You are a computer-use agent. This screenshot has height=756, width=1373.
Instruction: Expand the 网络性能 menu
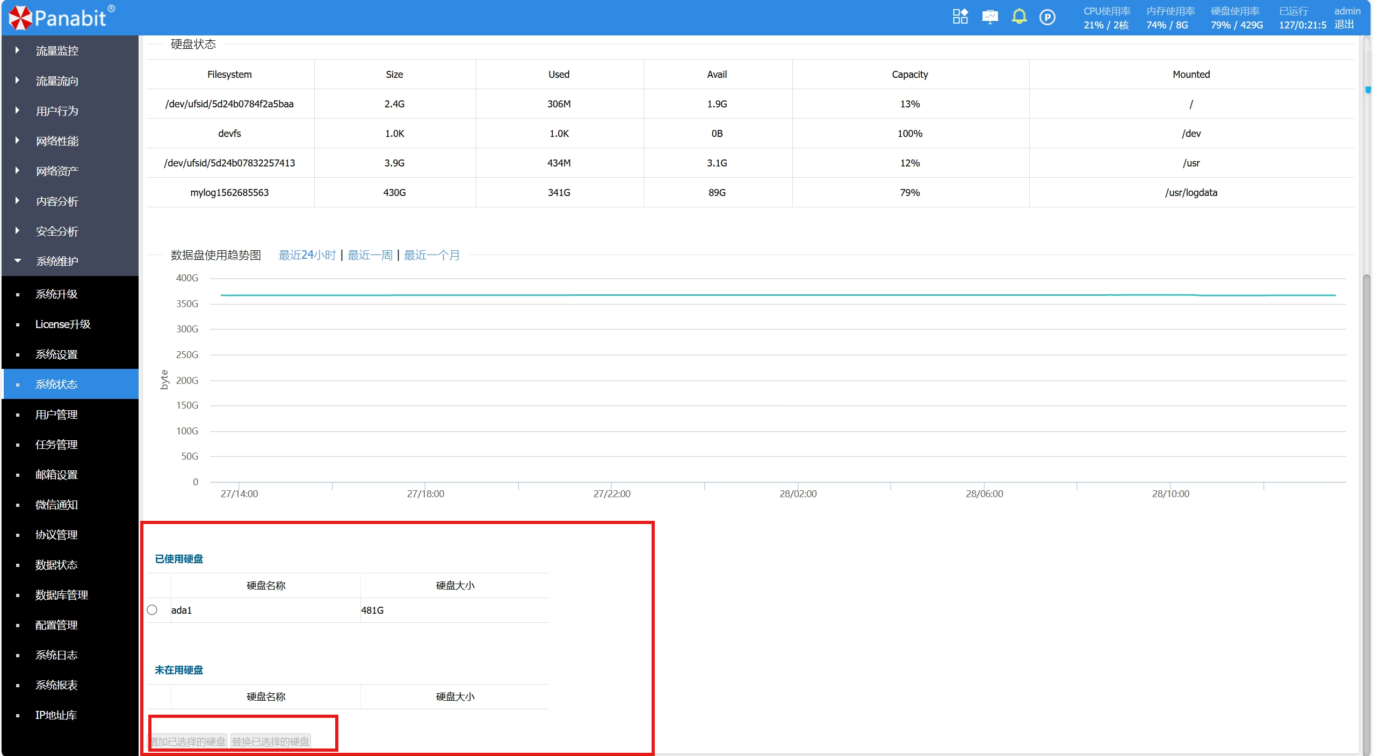click(70, 141)
